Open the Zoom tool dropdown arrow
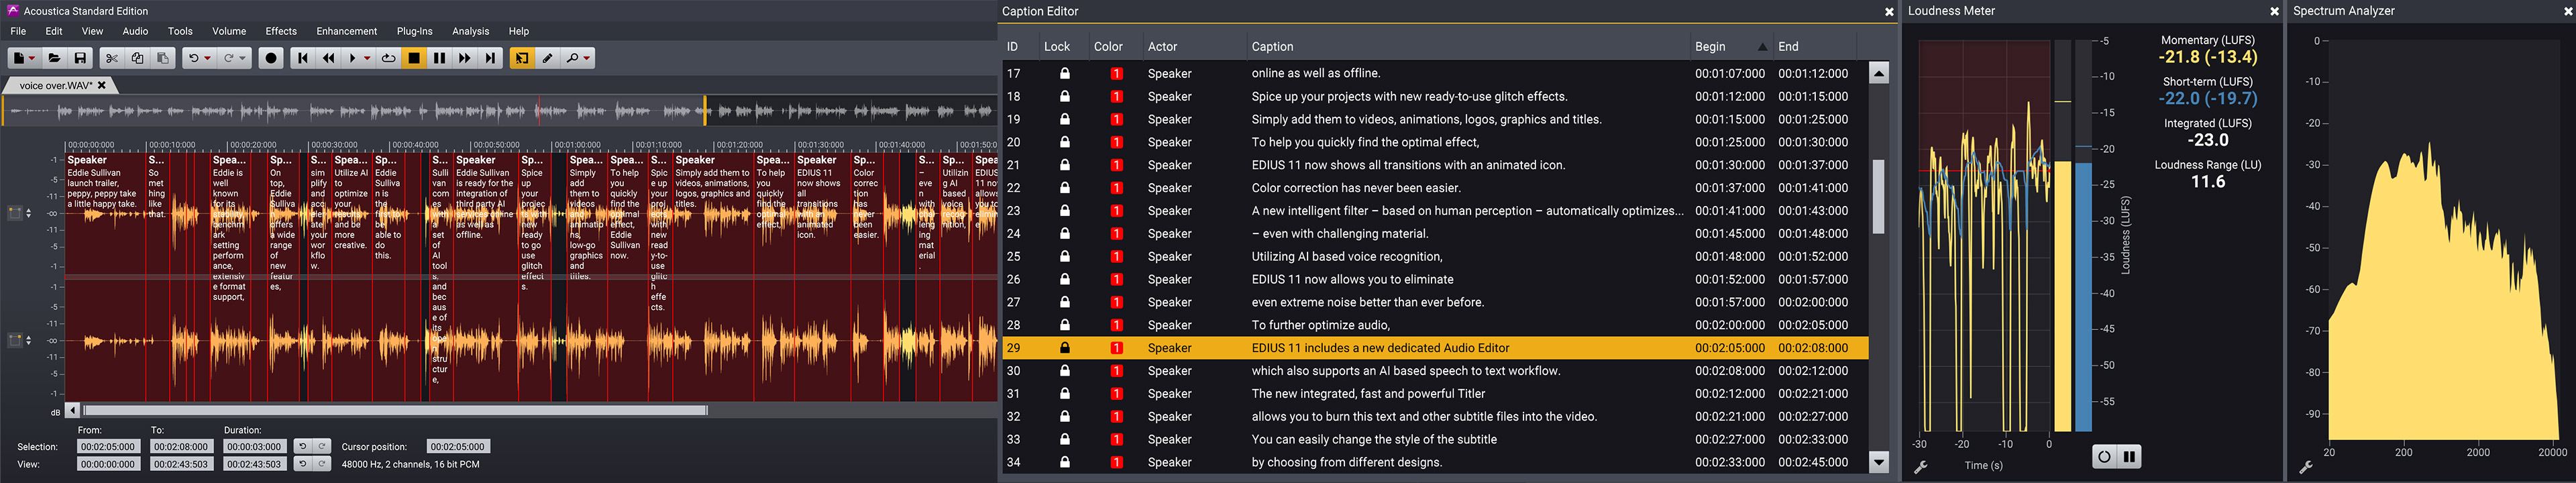The image size is (2576, 483). click(x=587, y=59)
